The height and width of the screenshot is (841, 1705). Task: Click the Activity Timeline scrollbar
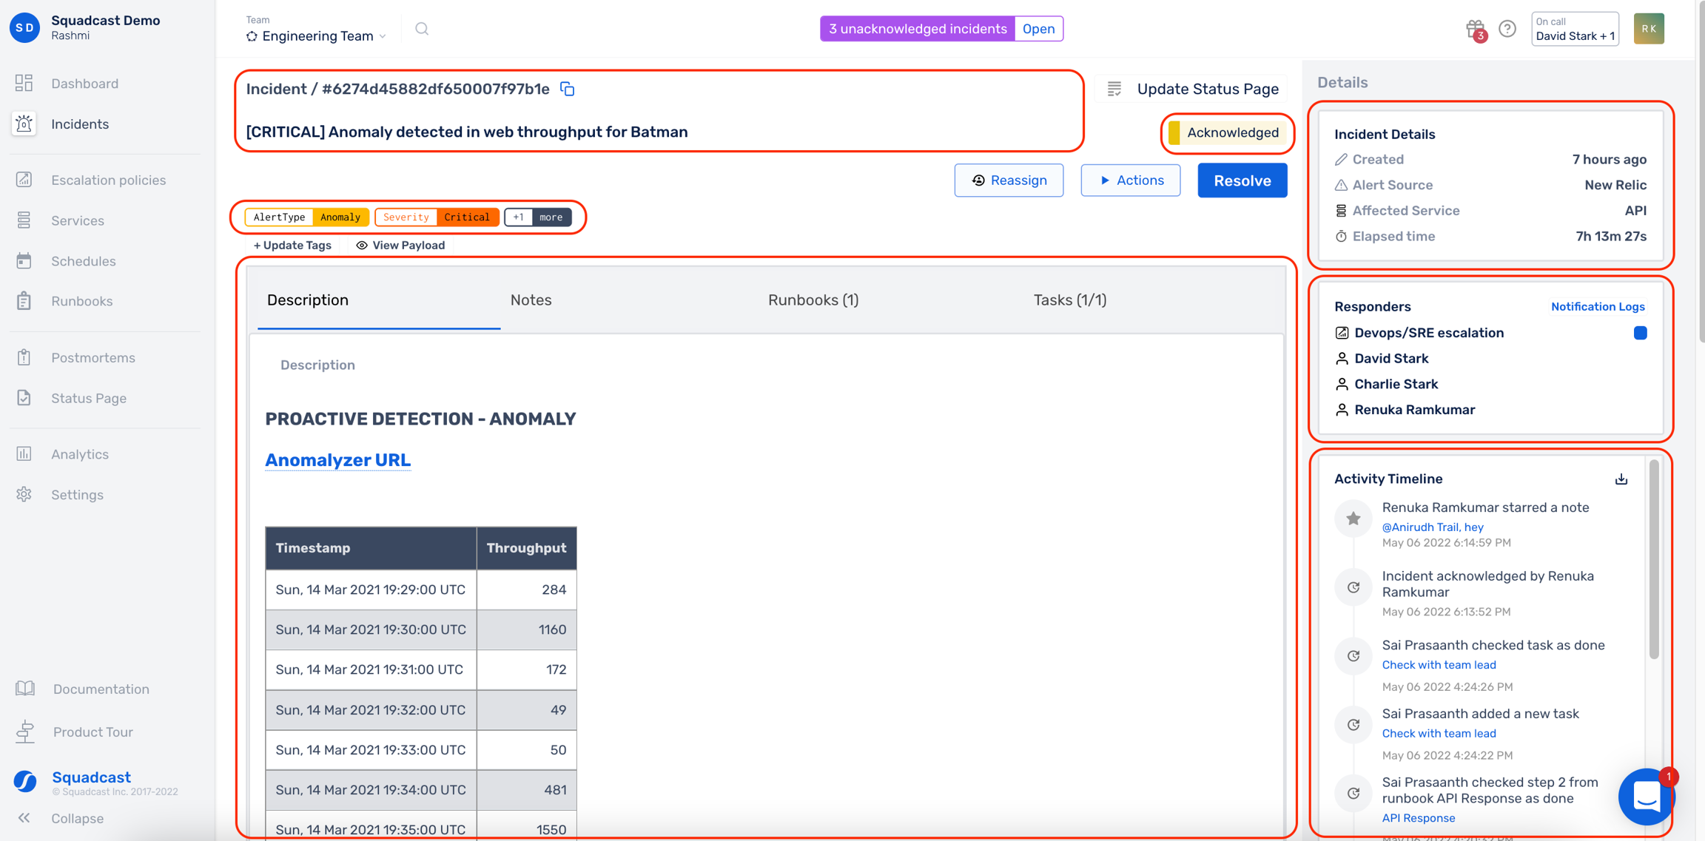tap(1654, 558)
